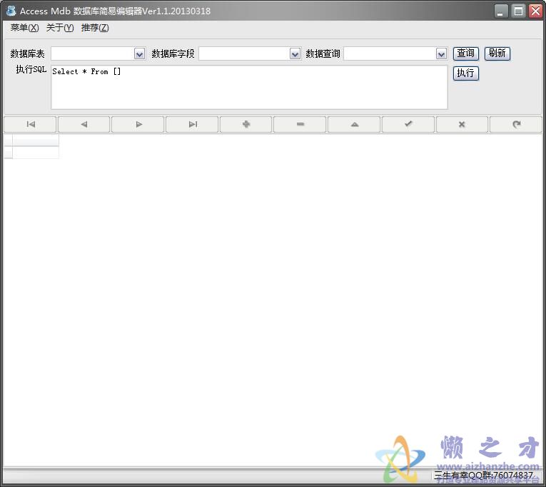Image resolution: width=546 pixels, height=487 pixels.
Task: Click inside the 数据查询 input field
Action: [390, 53]
